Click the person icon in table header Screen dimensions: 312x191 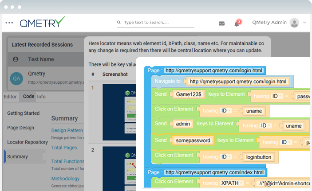tap(16, 59)
